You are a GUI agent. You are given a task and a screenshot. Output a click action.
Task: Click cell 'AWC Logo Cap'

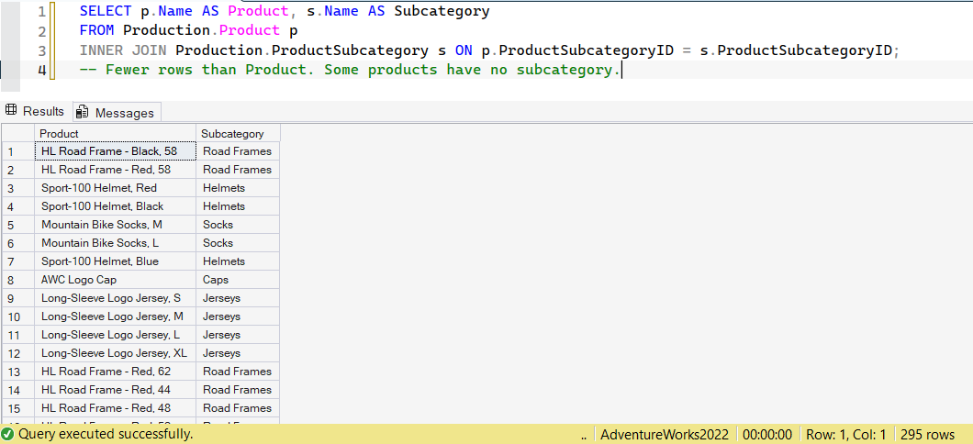coord(116,280)
